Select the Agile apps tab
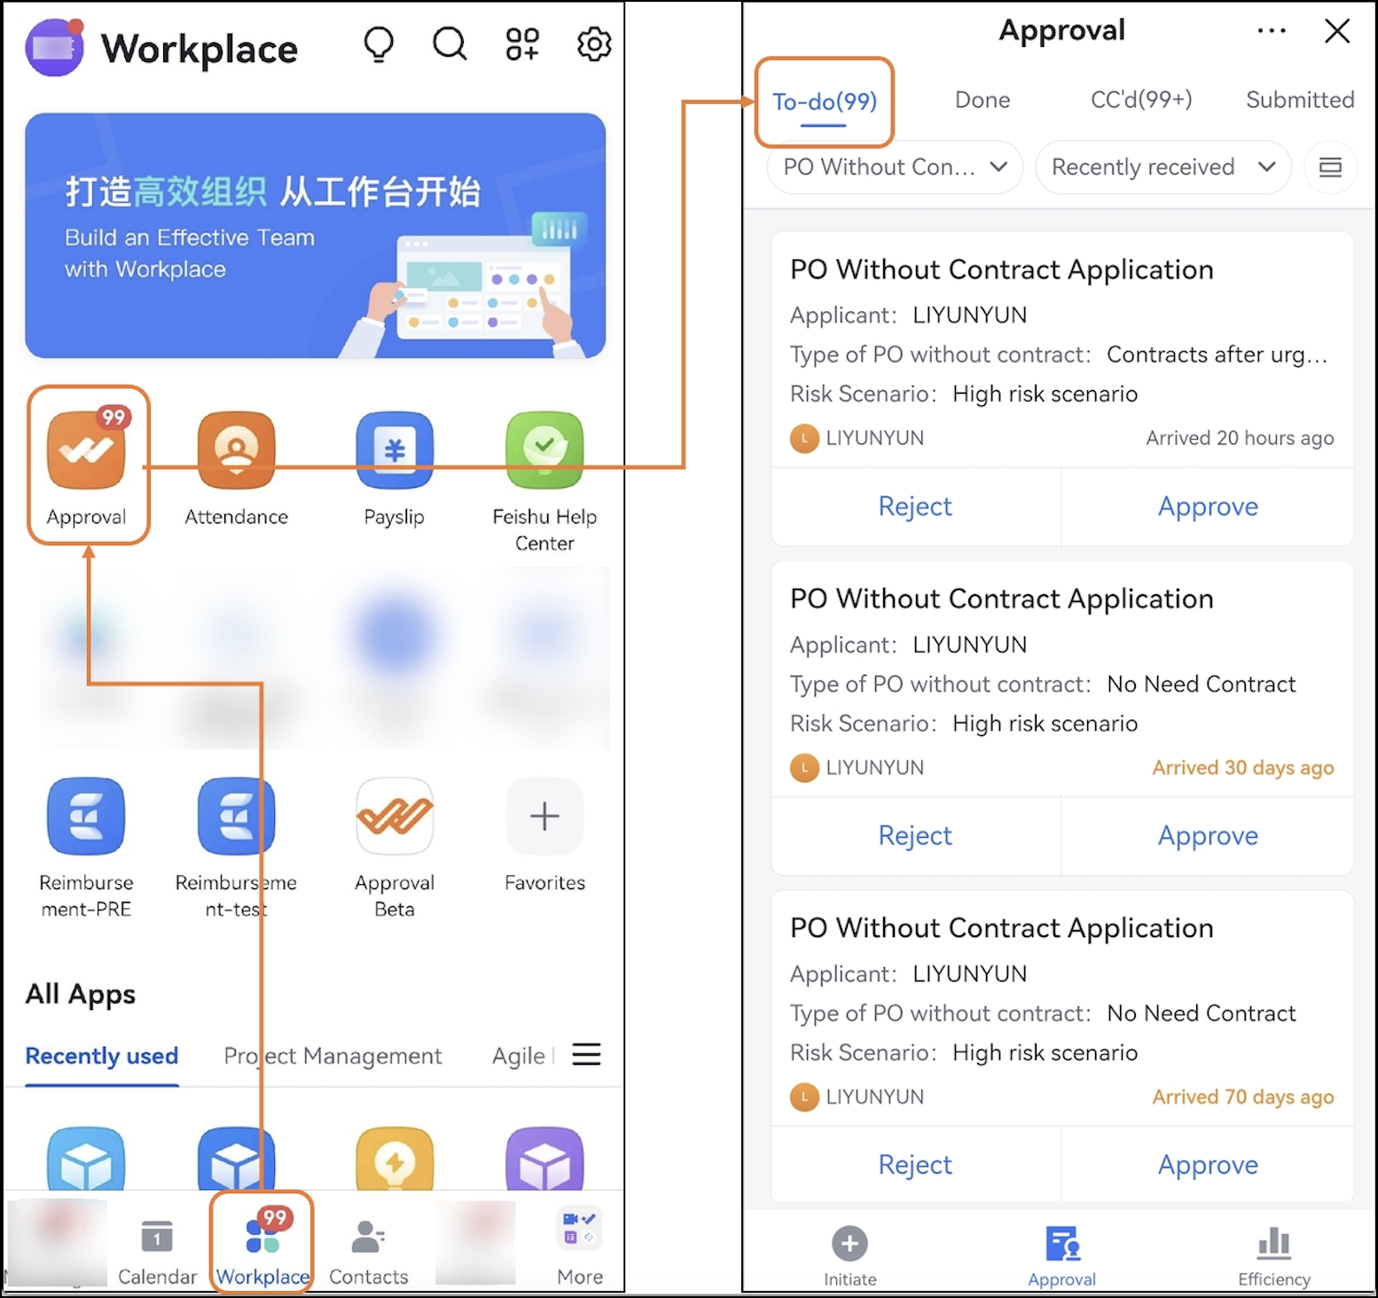1378x1298 pixels. tap(519, 1056)
